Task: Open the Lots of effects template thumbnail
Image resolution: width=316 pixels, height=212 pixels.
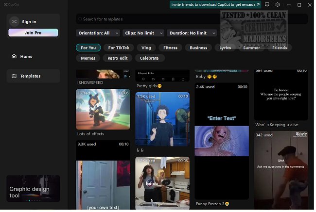Action: (104, 110)
